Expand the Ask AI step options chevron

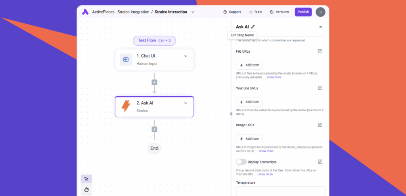pyautogui.click(x=186, y=103)
